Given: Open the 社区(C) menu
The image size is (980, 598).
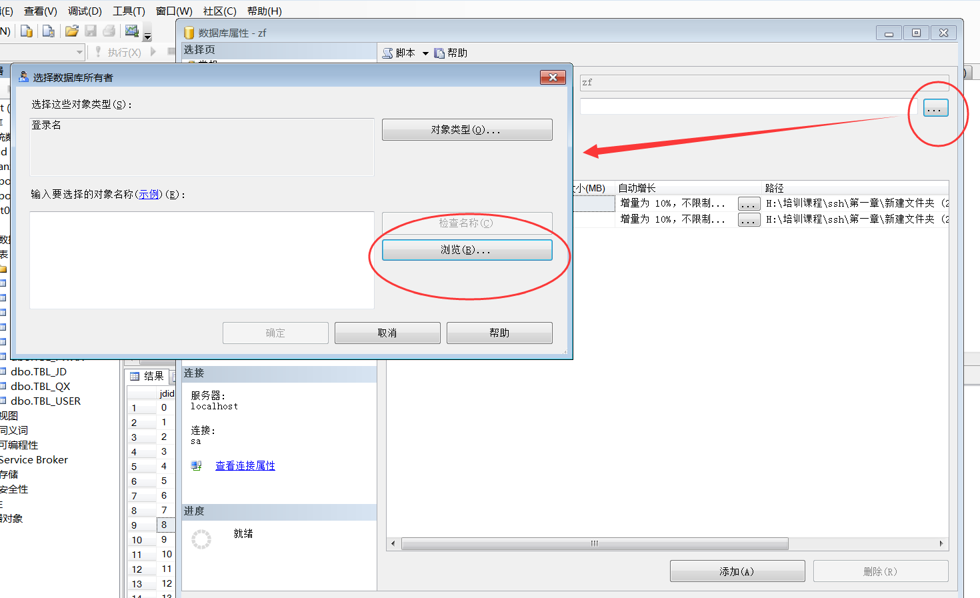Looking at the screenshot, I should point(219,11).
